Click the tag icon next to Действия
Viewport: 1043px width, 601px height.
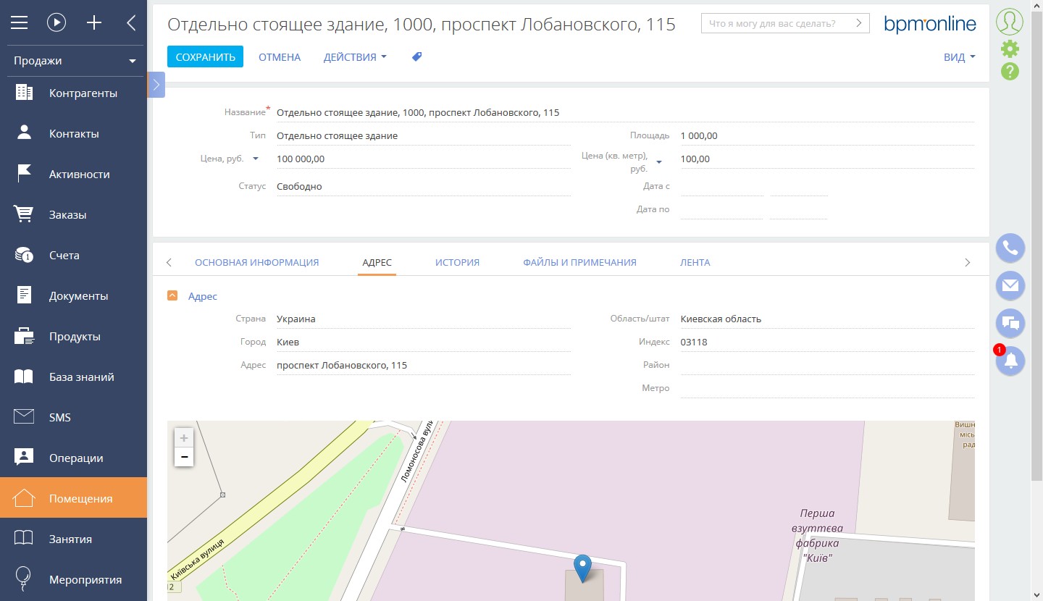click(x=416, y=56)
